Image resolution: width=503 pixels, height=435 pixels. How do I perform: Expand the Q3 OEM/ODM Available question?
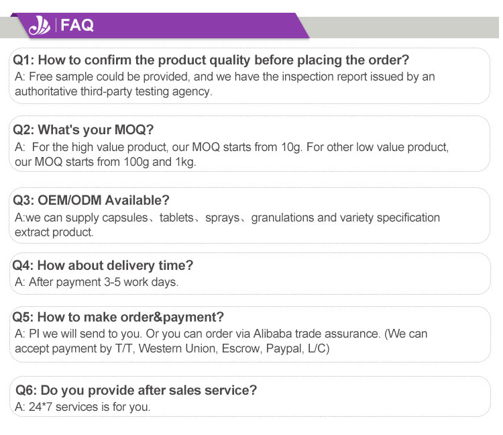click(x=92, y=200)
